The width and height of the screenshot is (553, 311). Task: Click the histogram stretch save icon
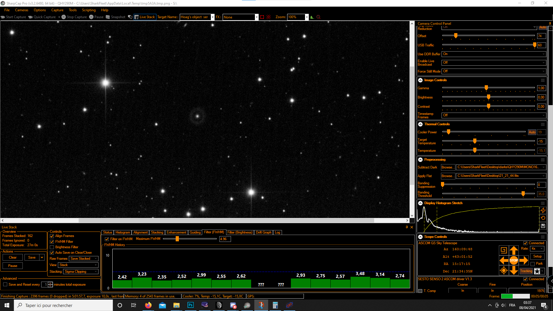[543, 226]
